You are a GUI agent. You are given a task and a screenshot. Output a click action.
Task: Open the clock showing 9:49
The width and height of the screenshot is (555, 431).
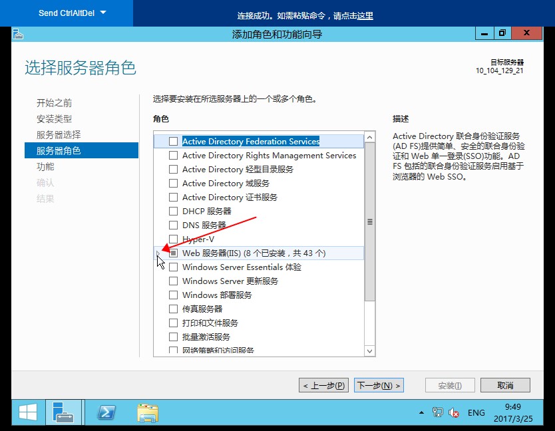pos(513,412)
